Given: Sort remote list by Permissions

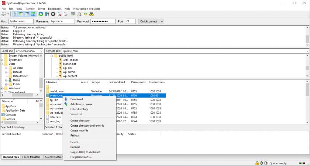Looking at the screenshot, I should click(x=138, y=82).
